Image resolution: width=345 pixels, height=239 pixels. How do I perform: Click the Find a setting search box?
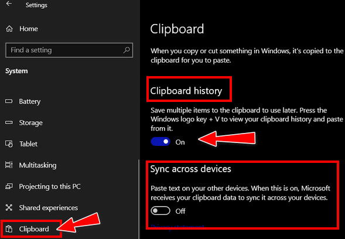pos(69,50)
